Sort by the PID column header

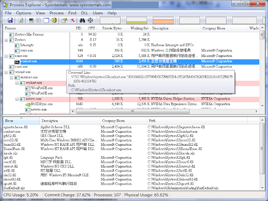77,28
